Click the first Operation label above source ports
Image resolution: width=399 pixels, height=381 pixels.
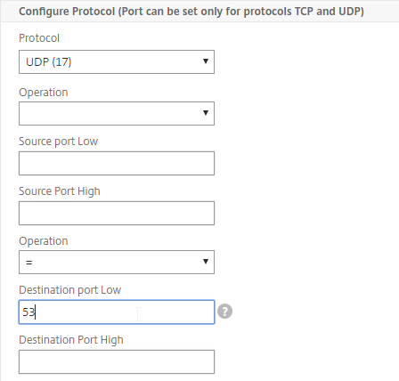44,93
